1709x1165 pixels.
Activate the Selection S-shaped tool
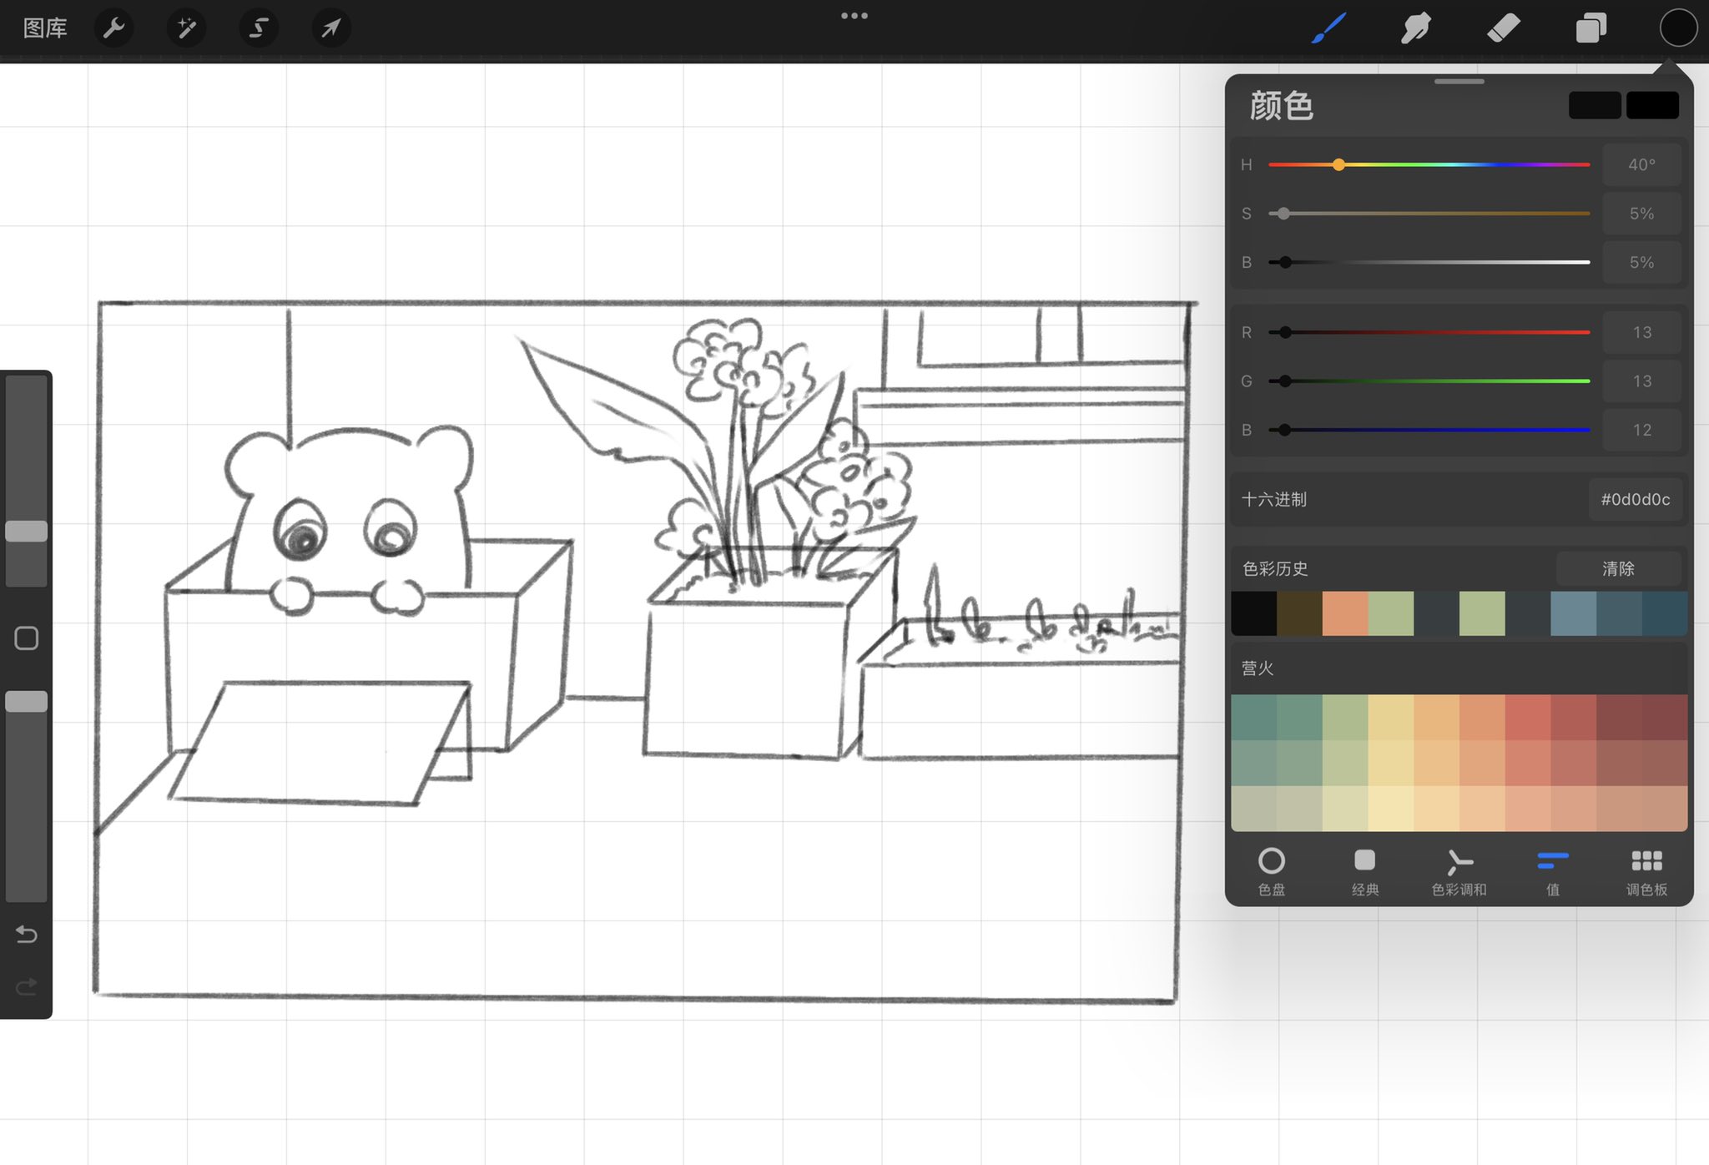point(259,28)
